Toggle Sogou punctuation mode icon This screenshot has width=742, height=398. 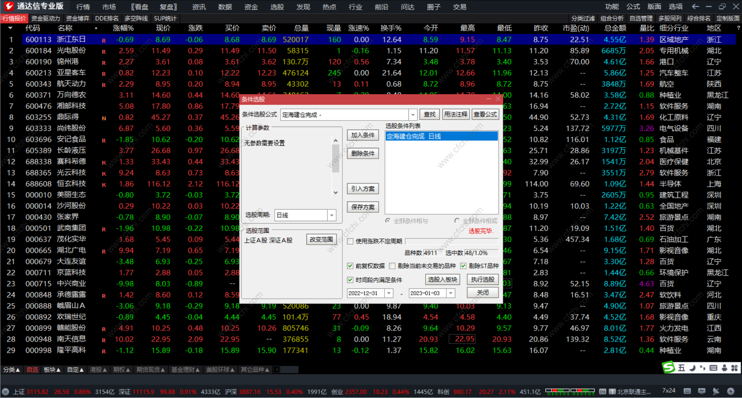tap(702, 368)
